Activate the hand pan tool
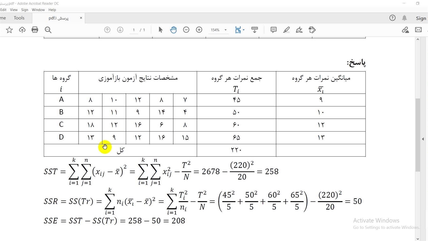Image resolution: width=428 pixels, height=241 pixels. (x=173, y=30)
